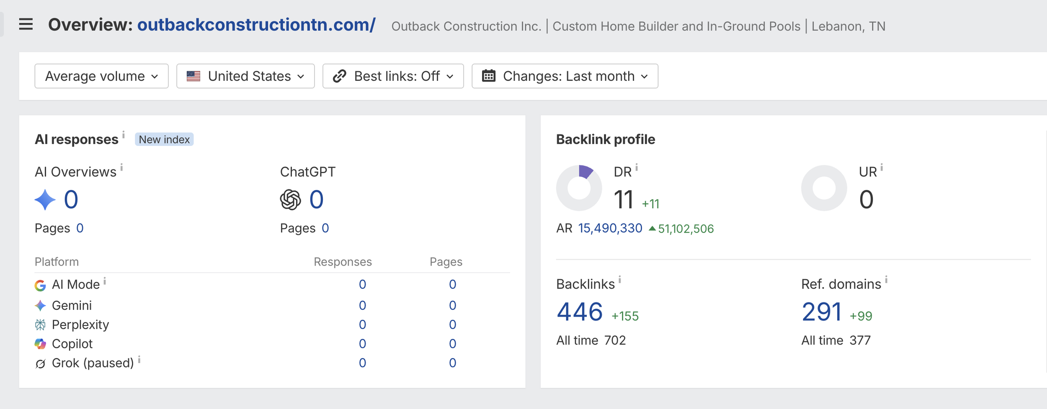Image resolution: width=1047 pixels, height=409 pixels.
Task: Open the United States country dropdown
Action: coord(245,76)
